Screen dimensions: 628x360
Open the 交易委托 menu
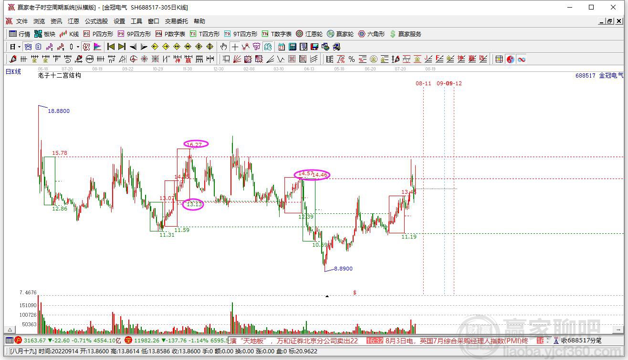(177, 21)
